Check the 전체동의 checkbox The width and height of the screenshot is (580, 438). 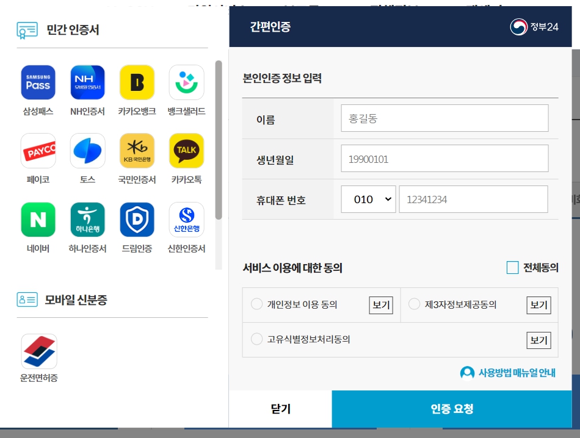point(512,267)
